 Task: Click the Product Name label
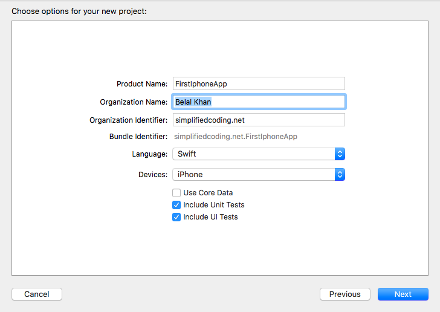click(142, 83)
